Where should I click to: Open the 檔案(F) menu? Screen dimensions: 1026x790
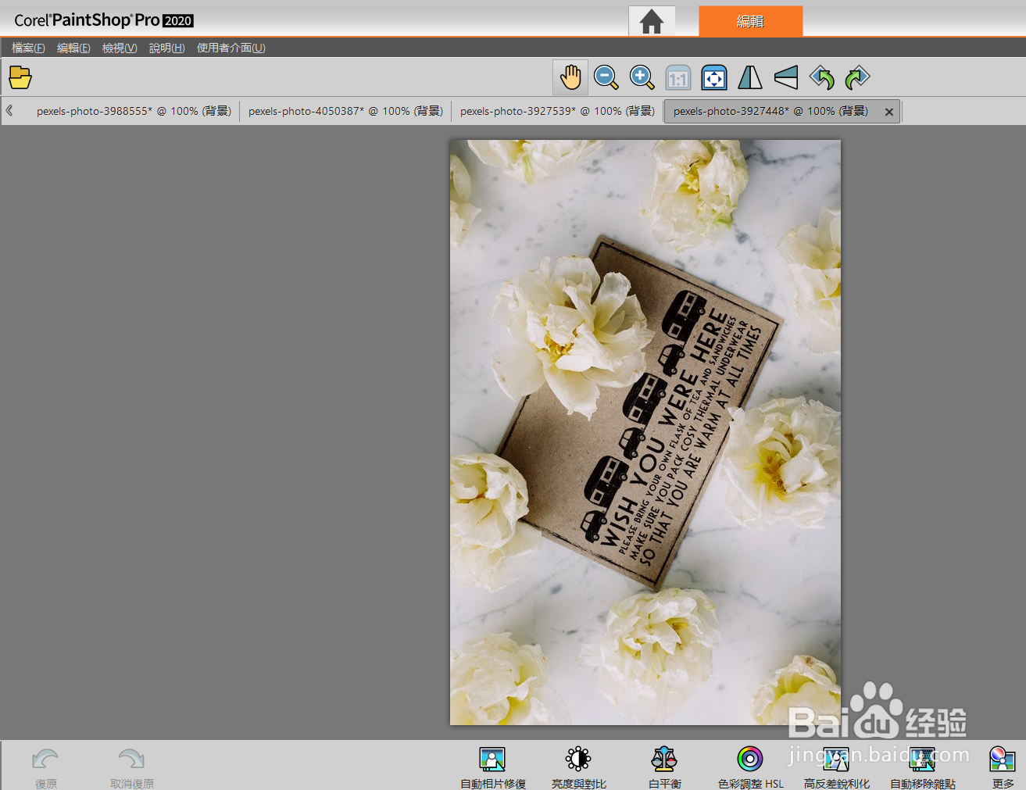[28, 48]
